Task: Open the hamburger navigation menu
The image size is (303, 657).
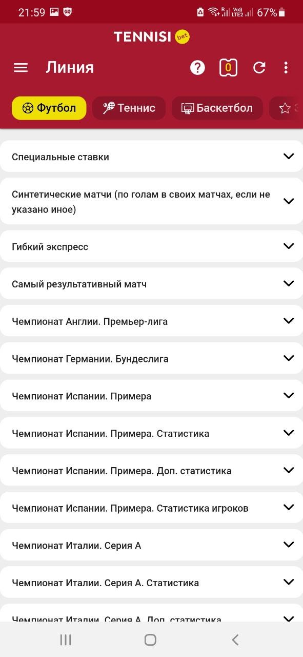Action: click(21, 67)
